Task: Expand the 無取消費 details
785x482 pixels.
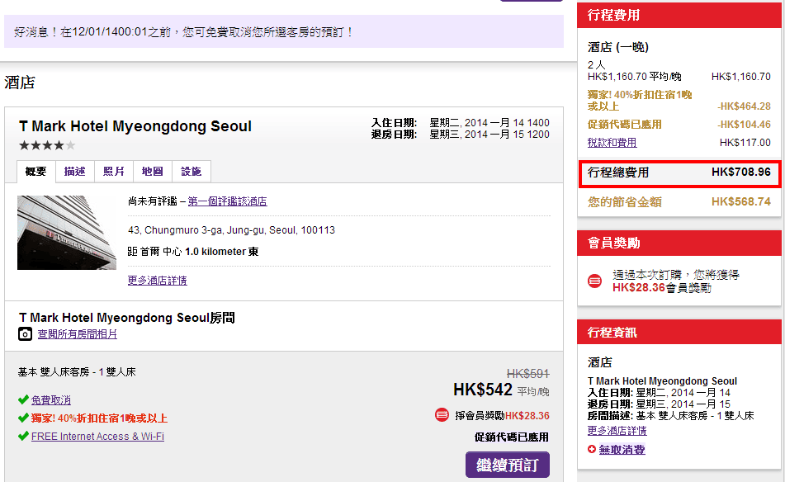Action: coord(622,450)
